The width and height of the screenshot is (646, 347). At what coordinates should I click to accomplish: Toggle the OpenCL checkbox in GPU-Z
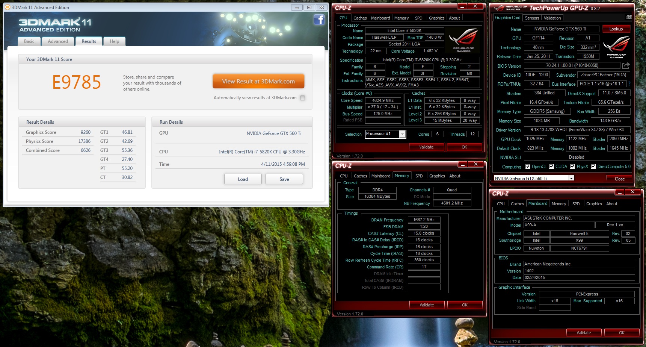click(528, 167)
